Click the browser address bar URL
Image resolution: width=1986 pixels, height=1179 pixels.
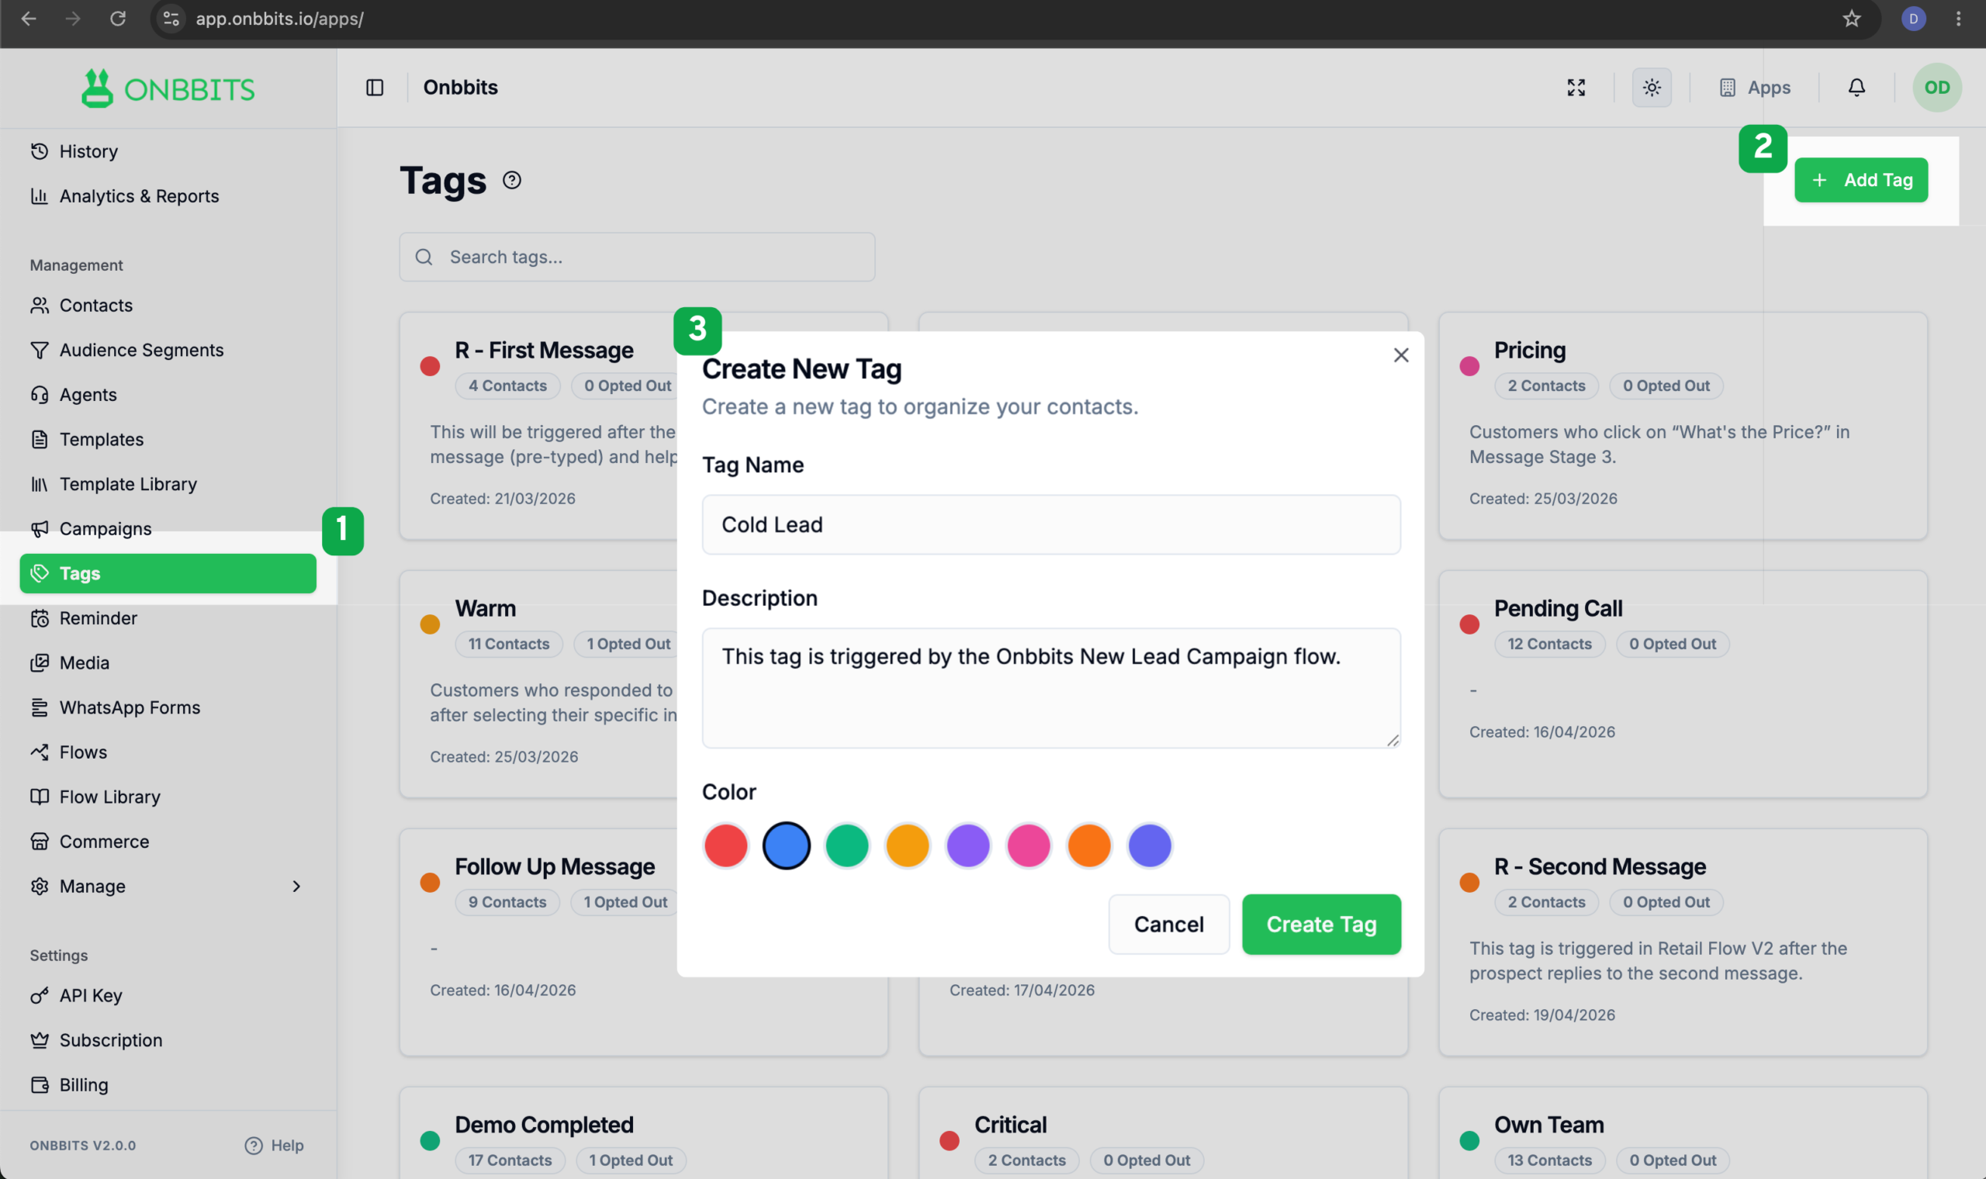pyautogui.click(x=279, y=19)
